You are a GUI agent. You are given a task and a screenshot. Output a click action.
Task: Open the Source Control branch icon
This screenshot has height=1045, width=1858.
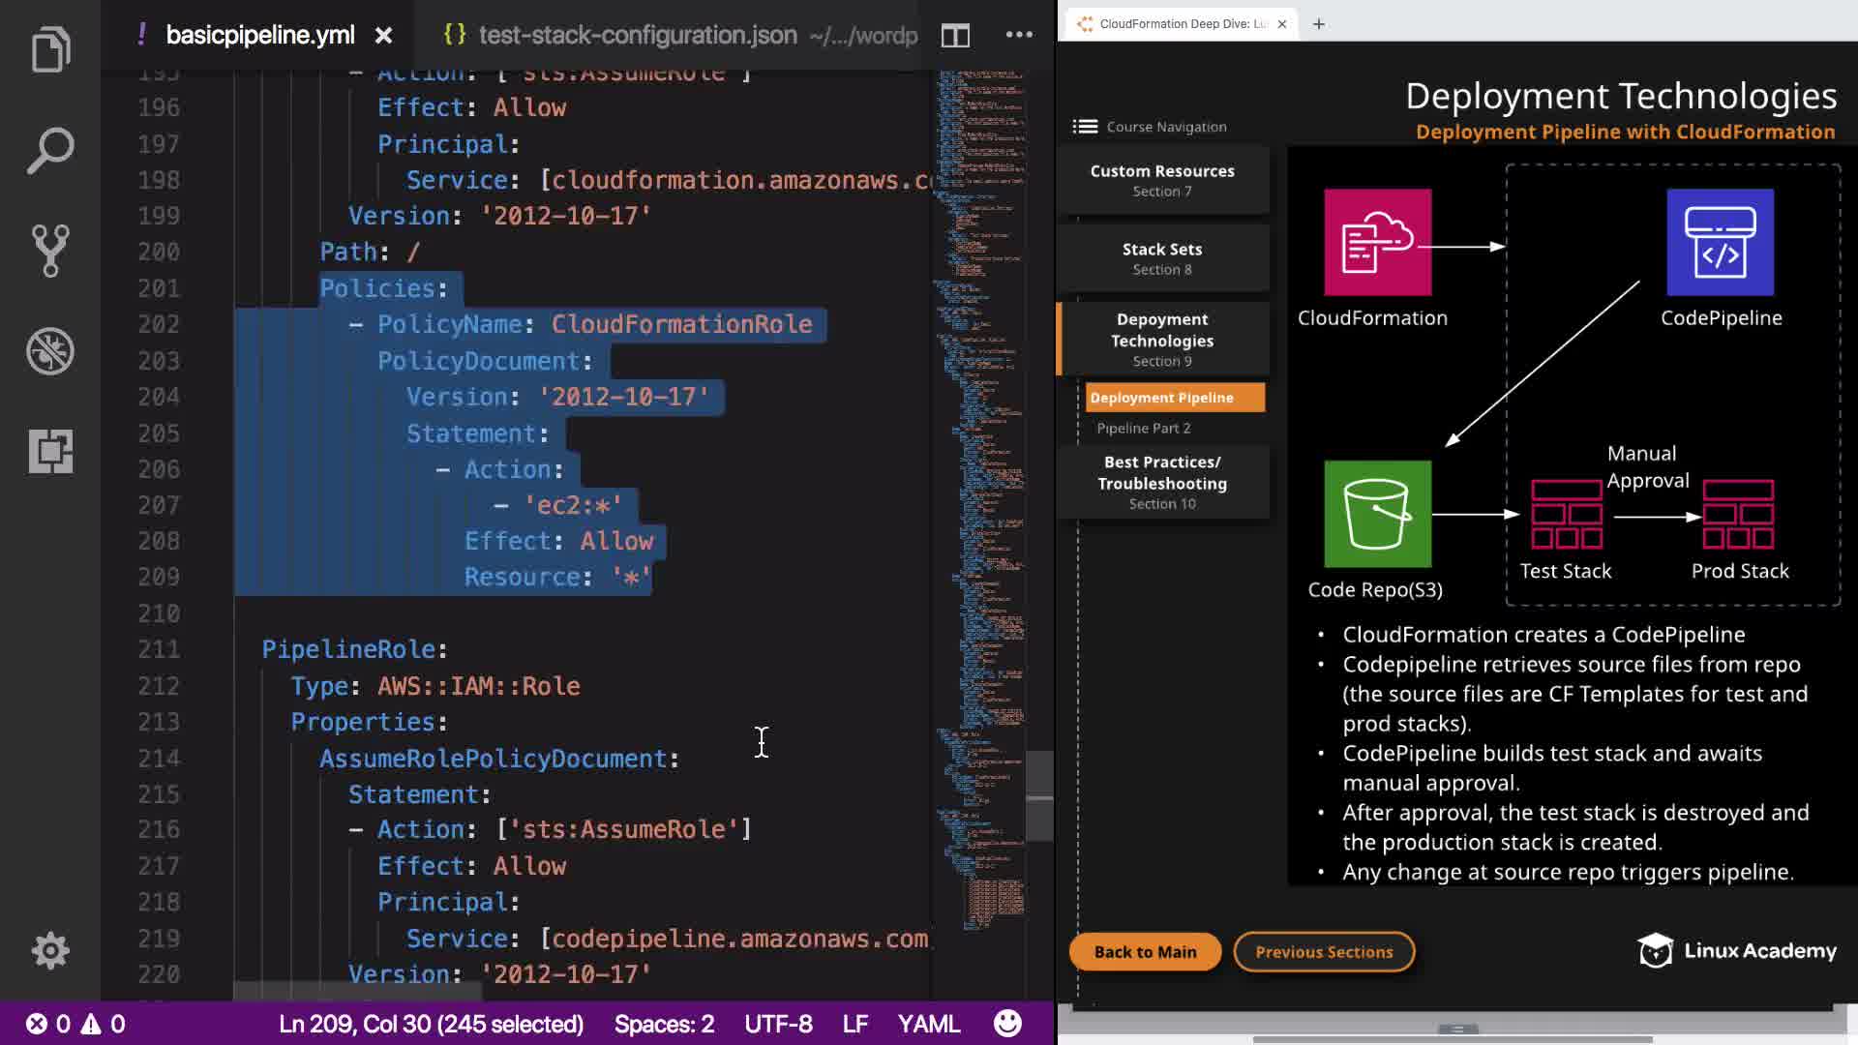(x=50, y=251)
